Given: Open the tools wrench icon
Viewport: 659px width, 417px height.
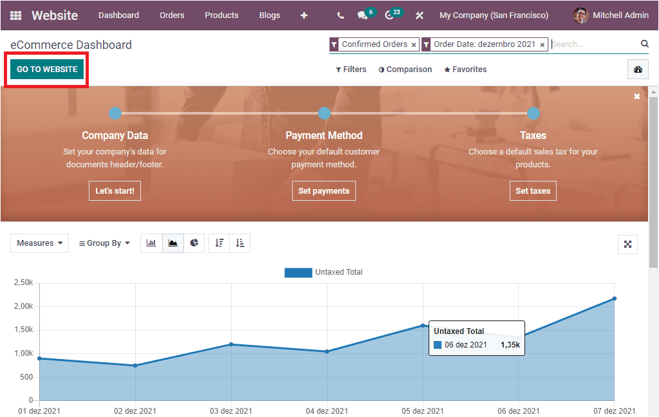Looking at the screenshot, I should tap(419, 15).
